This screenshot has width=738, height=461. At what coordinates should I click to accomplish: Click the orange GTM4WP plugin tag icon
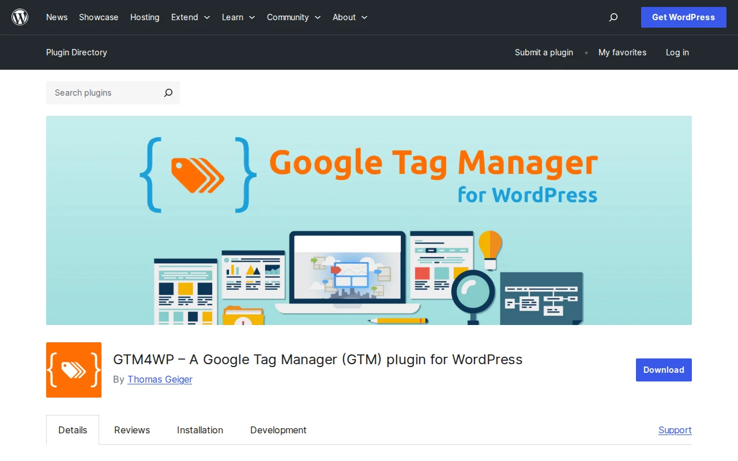[73, 370]
